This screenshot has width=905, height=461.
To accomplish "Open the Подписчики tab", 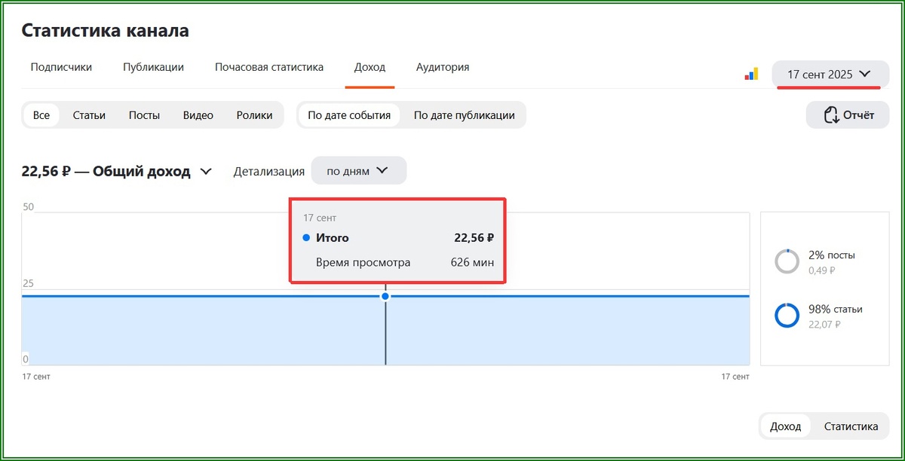I will [x=61, y=67].
